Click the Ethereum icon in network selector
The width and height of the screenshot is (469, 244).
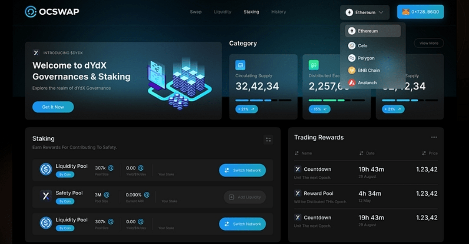click(349, 12)
